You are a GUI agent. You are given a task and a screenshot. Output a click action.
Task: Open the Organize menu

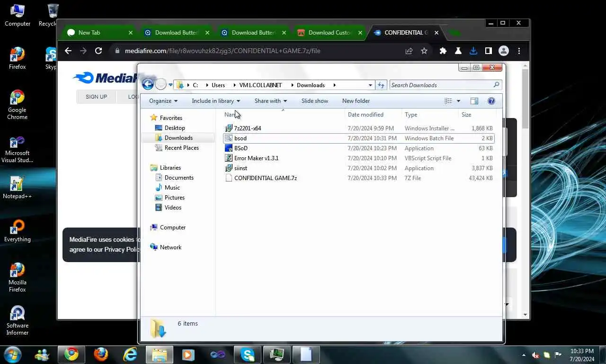pos(163,101)
